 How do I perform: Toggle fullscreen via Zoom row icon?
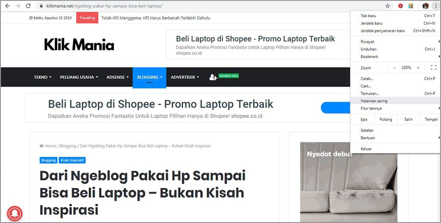point(433,68)
